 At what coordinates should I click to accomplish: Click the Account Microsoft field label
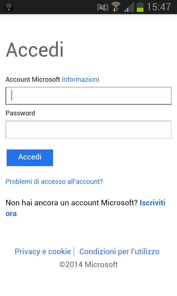point(33,80)
